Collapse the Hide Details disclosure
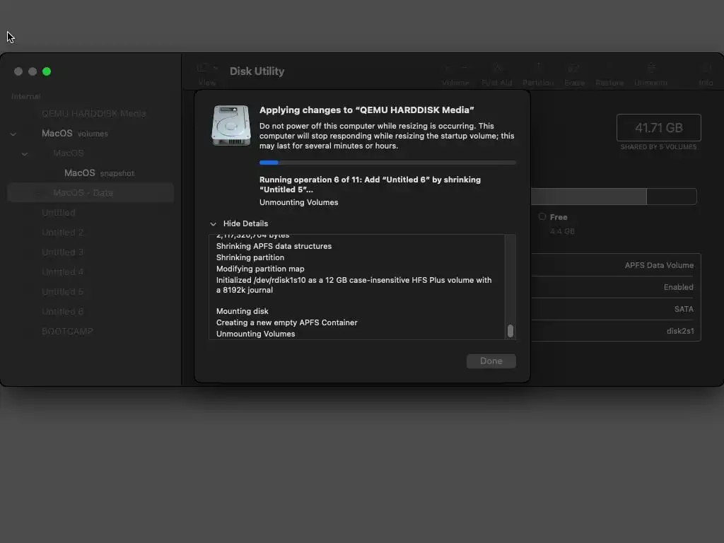 click(x=213, y=224)
